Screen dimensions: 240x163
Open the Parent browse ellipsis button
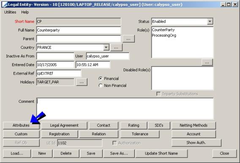(128, 39)
